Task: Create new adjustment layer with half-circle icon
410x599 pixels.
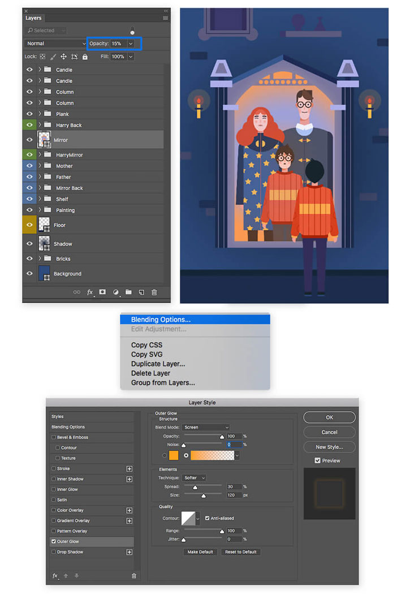Action: tap(116, 292)
